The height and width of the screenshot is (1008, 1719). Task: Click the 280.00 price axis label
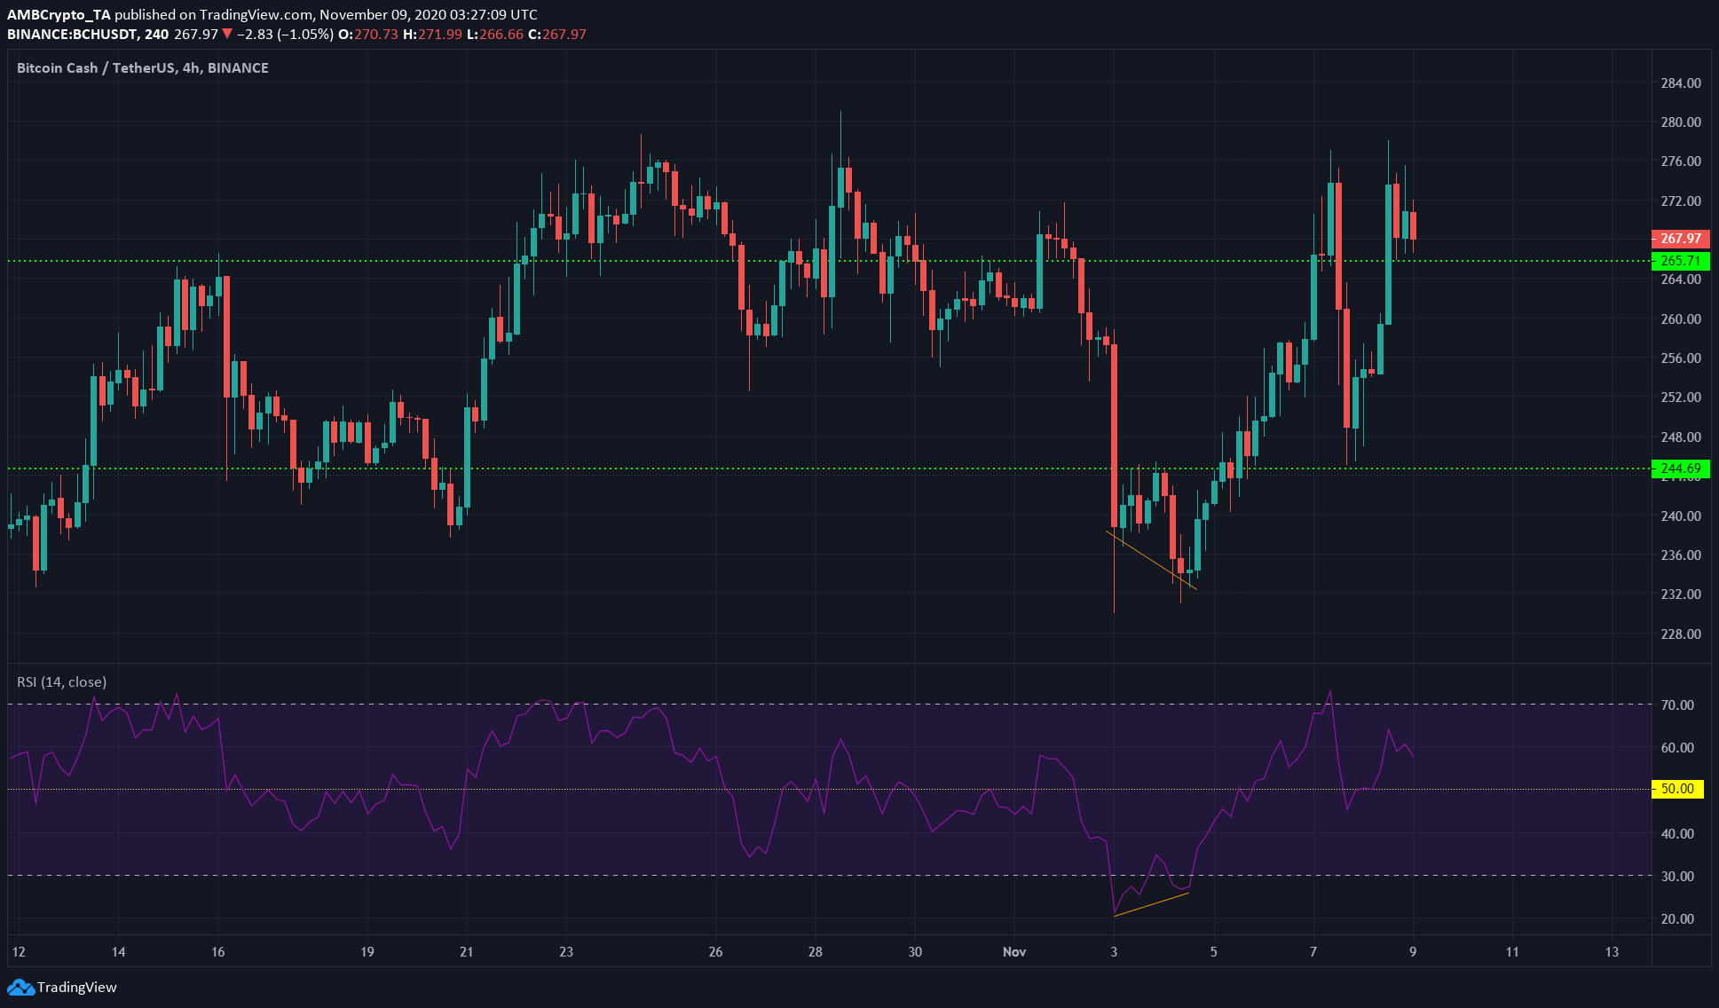(x=1681, y=122)
